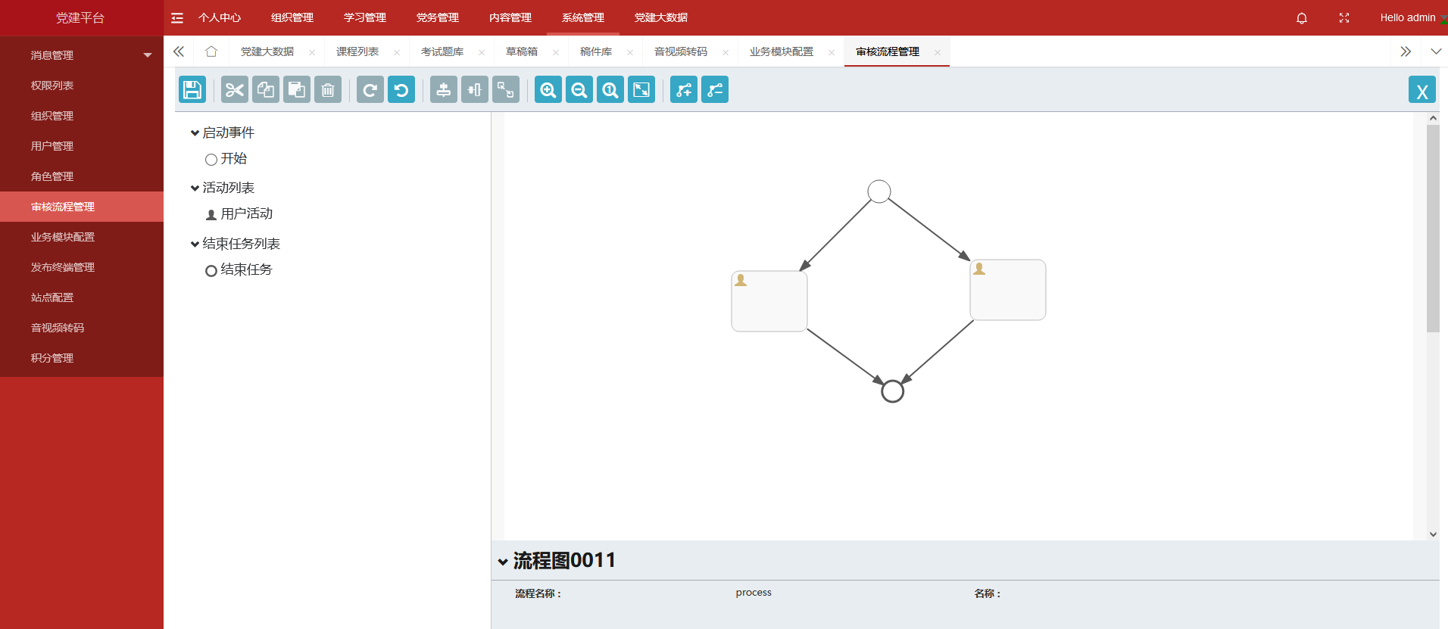Close the 审核流程管理 tab
The image size is (1448, 629).
click(x=938, y=52)
